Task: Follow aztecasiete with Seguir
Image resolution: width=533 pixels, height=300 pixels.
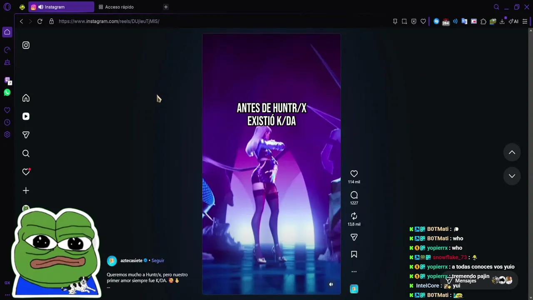Action: click(158, 260)
